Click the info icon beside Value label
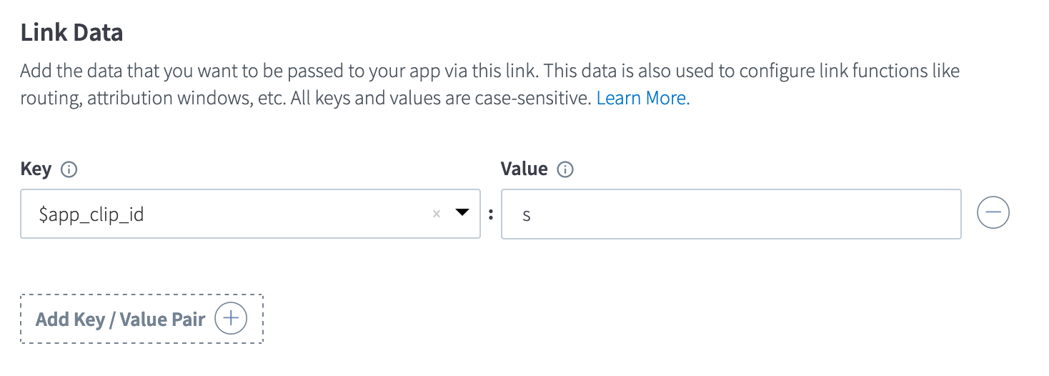 click(565, 170)
